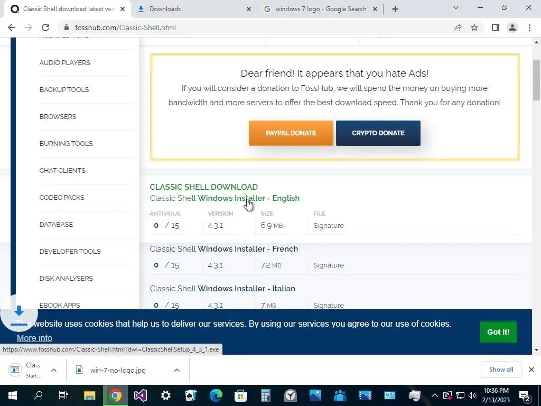Open the DEVELOPER TOOLS category
The width and height of the screenshot is (541, 406).
tap(70, 251)
